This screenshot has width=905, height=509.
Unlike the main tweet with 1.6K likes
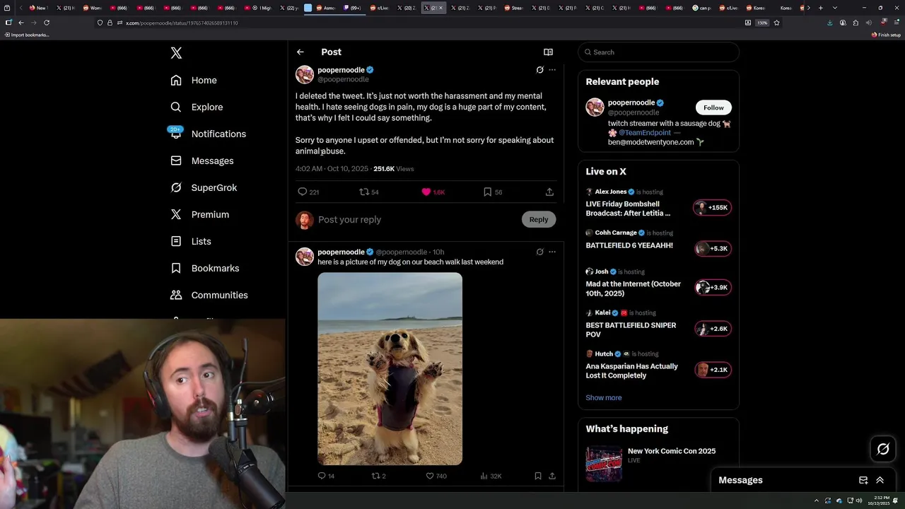(x=433, y=192)
